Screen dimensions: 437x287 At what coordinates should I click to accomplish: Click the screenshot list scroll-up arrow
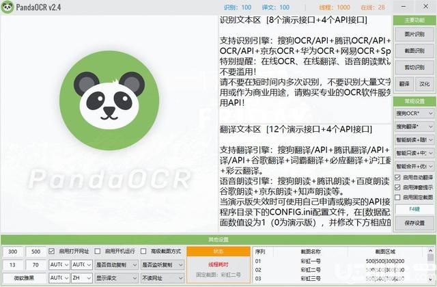[431, 251]
